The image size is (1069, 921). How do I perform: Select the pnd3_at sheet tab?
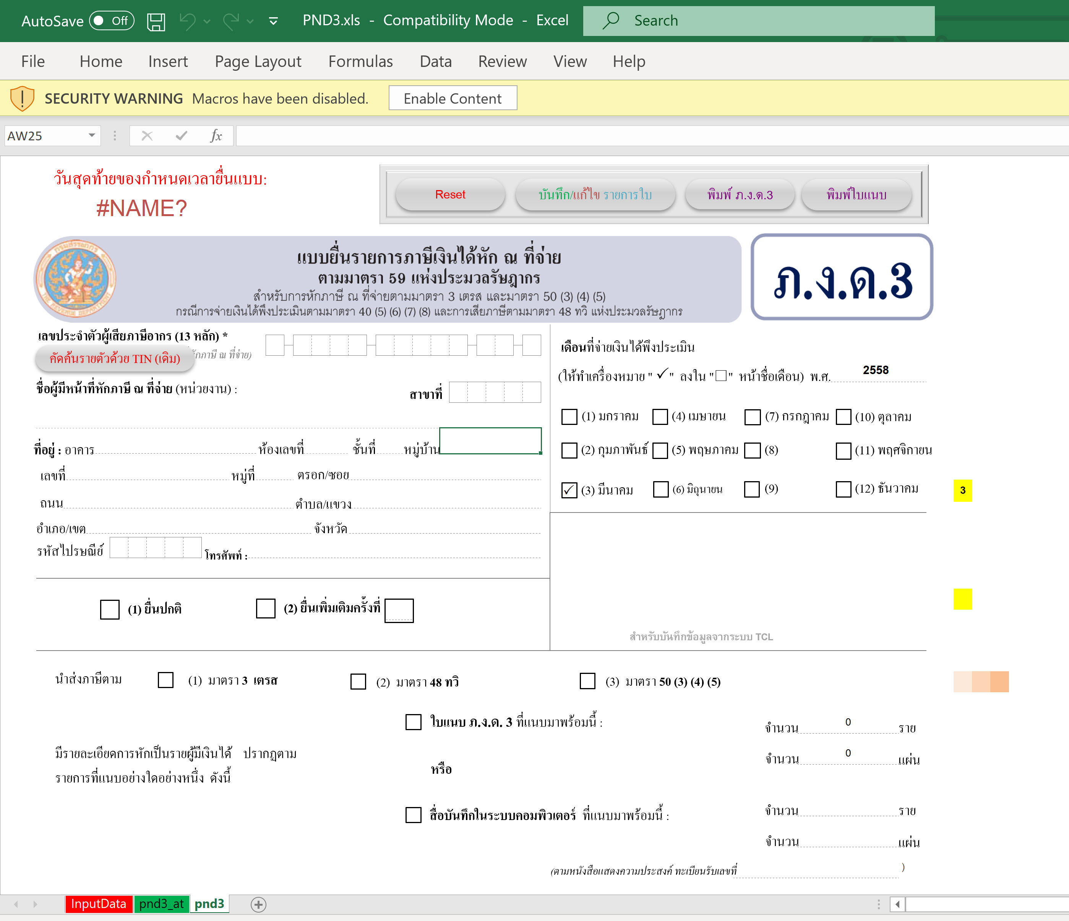tap(162, 904)
